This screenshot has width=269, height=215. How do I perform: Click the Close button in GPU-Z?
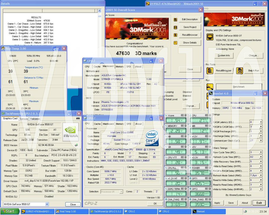click(73, 204)
